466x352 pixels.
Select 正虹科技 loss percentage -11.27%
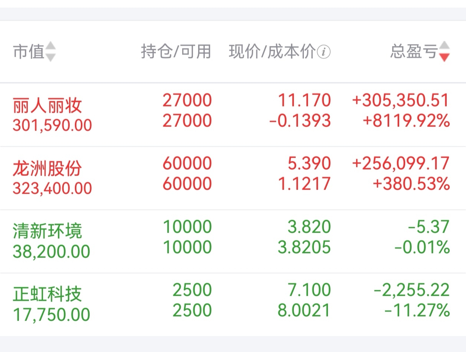pos(417,310)
